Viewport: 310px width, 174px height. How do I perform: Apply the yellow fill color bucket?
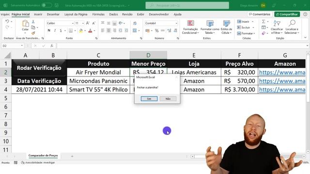[x=81, y=30]
